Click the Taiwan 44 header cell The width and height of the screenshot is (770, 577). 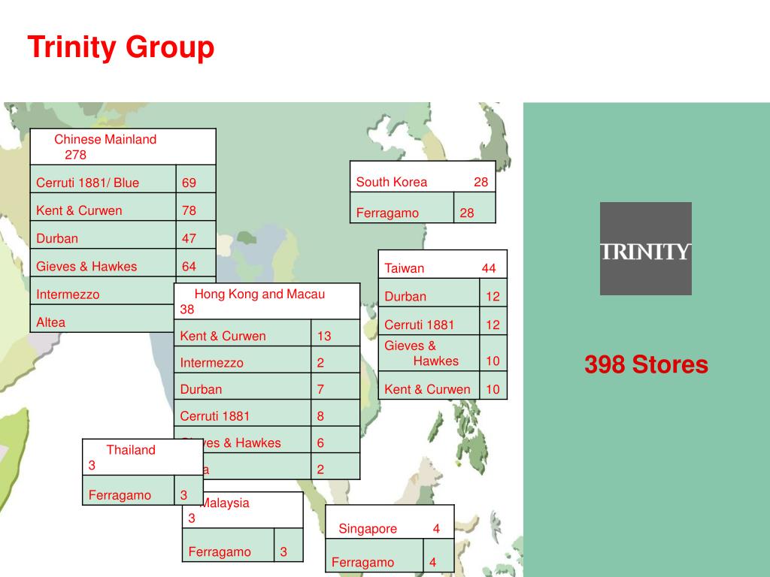[442, 264]
